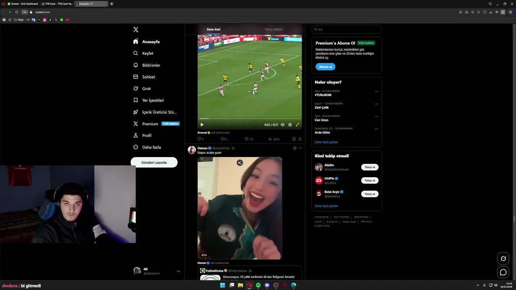Open Premium in the sidebar
This screenshot has height=290, width=516.
click(x=156, y=124)
